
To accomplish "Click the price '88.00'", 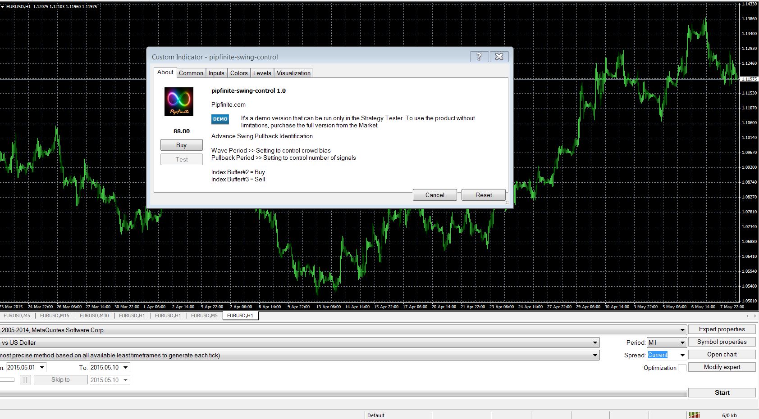I will (x=182, y=131).
